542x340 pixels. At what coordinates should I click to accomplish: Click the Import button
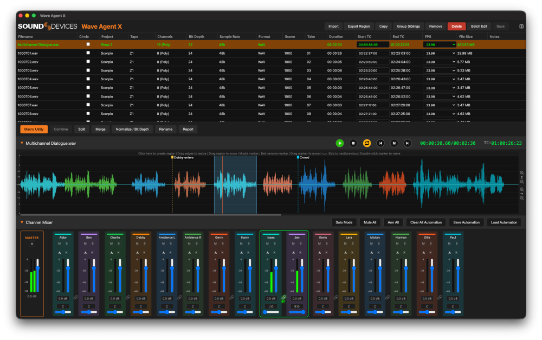333,26
